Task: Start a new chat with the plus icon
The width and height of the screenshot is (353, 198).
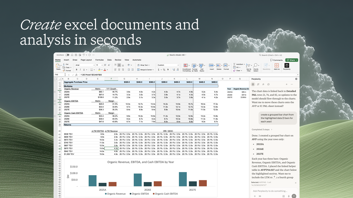Action: (287, 84)
